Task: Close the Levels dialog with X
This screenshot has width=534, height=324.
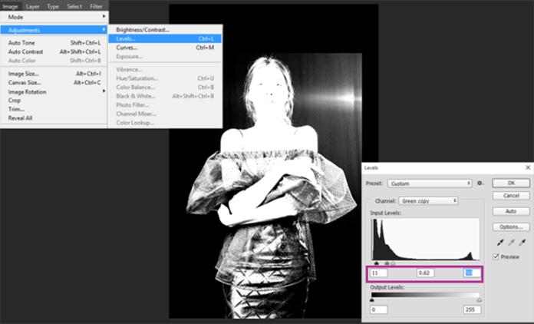Action: (x=527, y=167)
